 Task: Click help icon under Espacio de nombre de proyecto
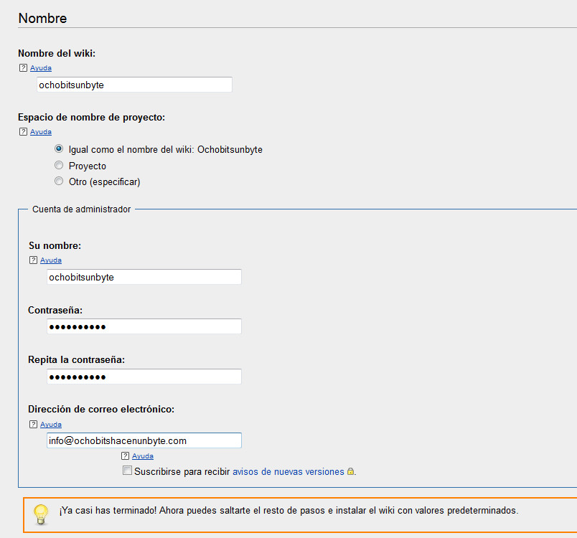23,132
